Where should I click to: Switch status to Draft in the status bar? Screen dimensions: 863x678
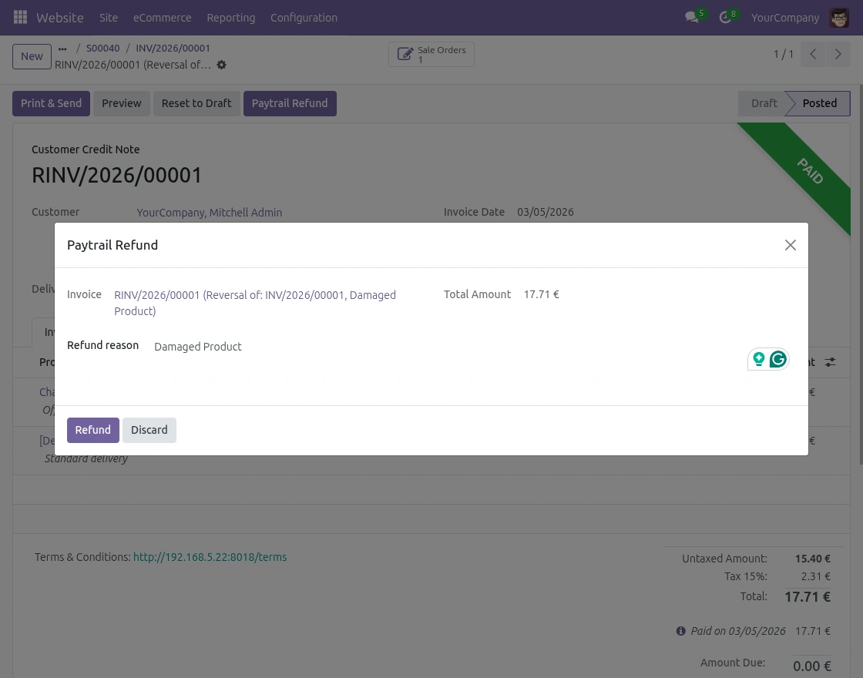point(764,103)
